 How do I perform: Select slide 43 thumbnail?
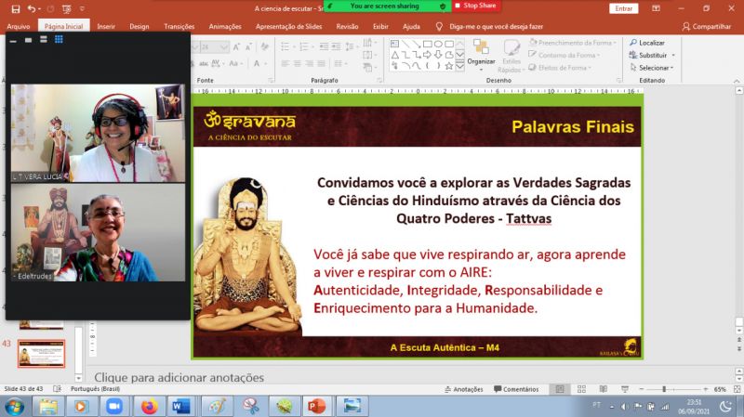pyautogui.click(x=41, y=354)
